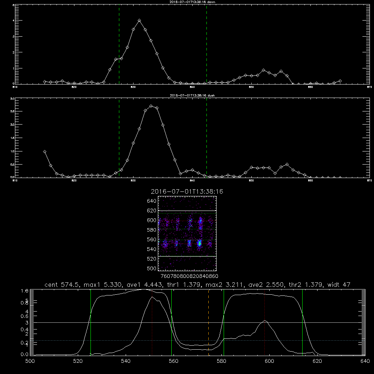Click the green vertical line near 559 in the bottom plot
The width and height of the screenshot is (374, 374).
[172, 322]
